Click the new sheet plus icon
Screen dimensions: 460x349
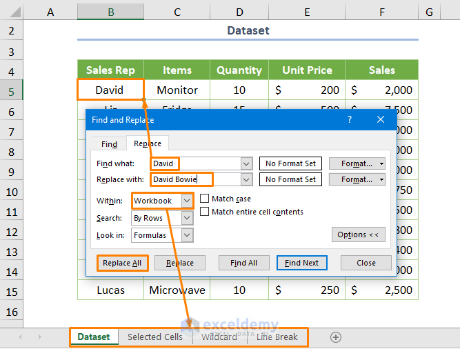(x=336, y=337)
